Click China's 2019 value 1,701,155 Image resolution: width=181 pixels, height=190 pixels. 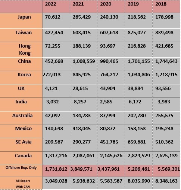point(139,61)
